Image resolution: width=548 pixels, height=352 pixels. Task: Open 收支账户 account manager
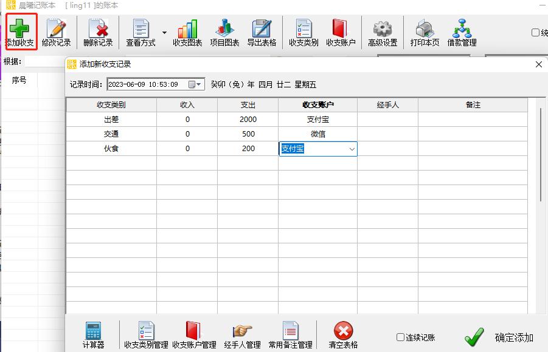click(340, 32)
